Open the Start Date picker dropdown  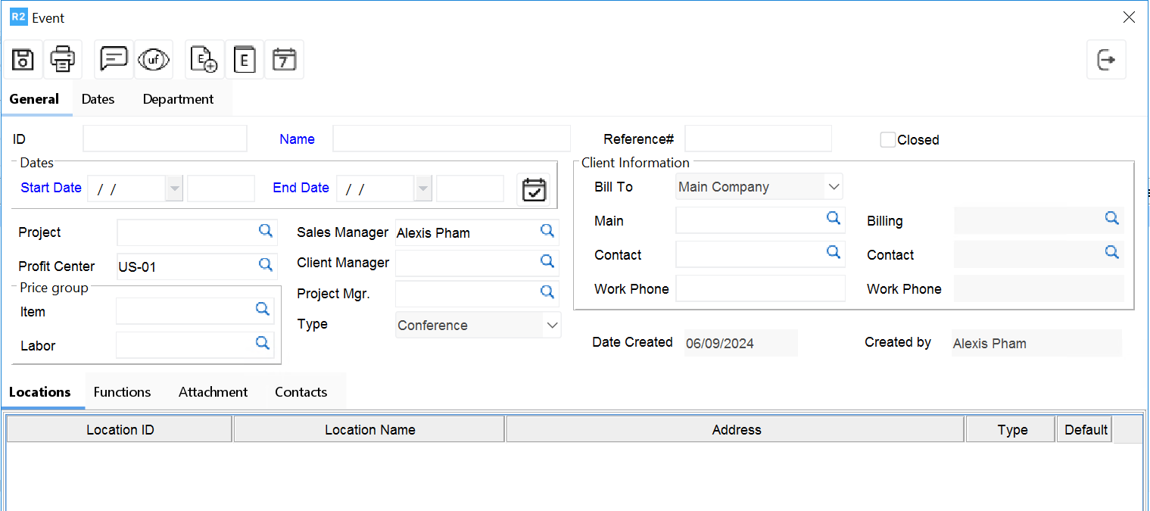tap(175, 189)
